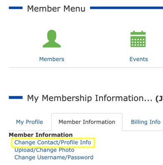Click short blue bar beside Member Menu
This screenshot has height=165, width=163.
pos(16,8)
